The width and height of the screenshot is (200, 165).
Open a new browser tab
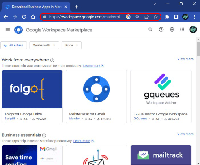77,7
